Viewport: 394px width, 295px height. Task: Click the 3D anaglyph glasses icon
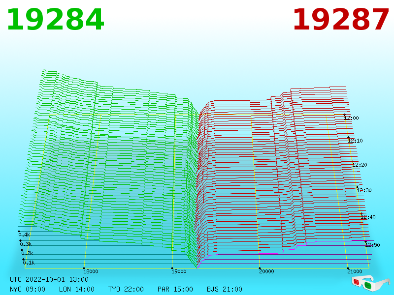tap(370, 284)
